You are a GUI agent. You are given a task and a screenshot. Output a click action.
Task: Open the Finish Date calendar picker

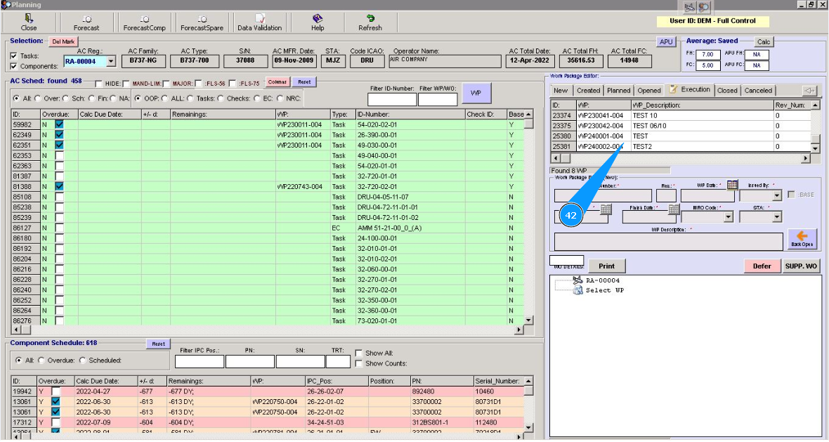pos(674,209)
